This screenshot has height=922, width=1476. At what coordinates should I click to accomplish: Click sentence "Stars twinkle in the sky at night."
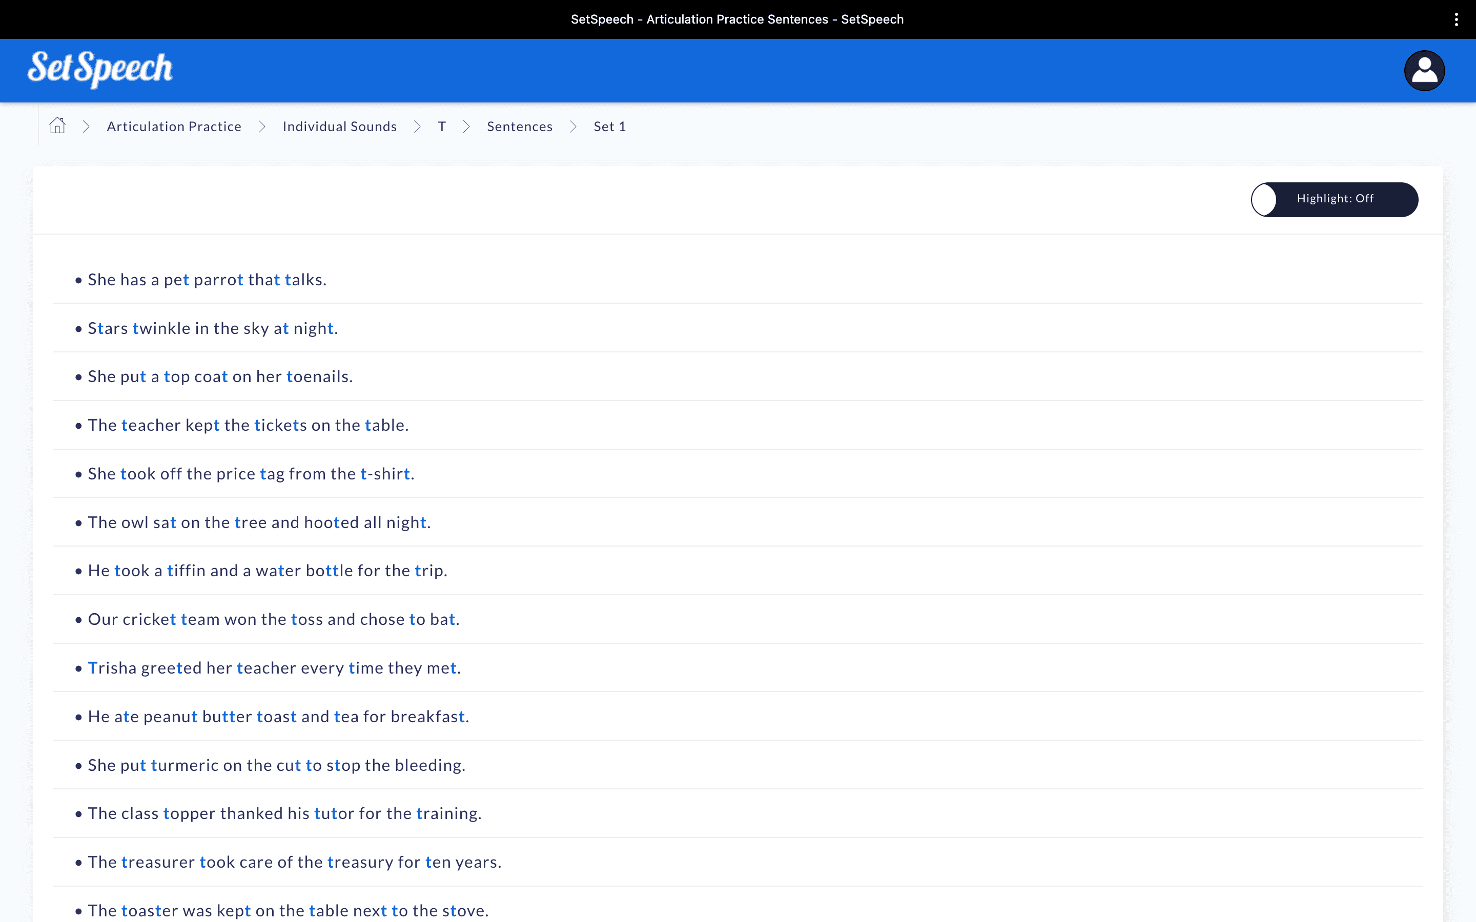[212, 329]
